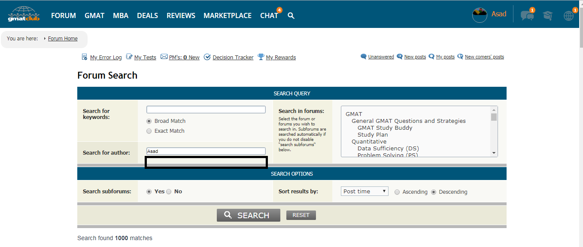Image resolution: width=583 pixels, height=247 pixels.
Task: Open the search magnifier in navbar
Action: [291, 16]
